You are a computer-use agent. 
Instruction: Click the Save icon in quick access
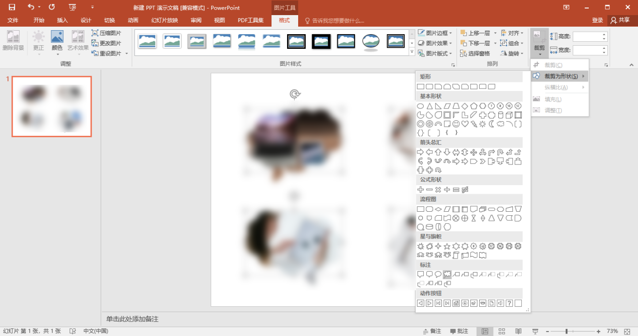pos(12,7)
